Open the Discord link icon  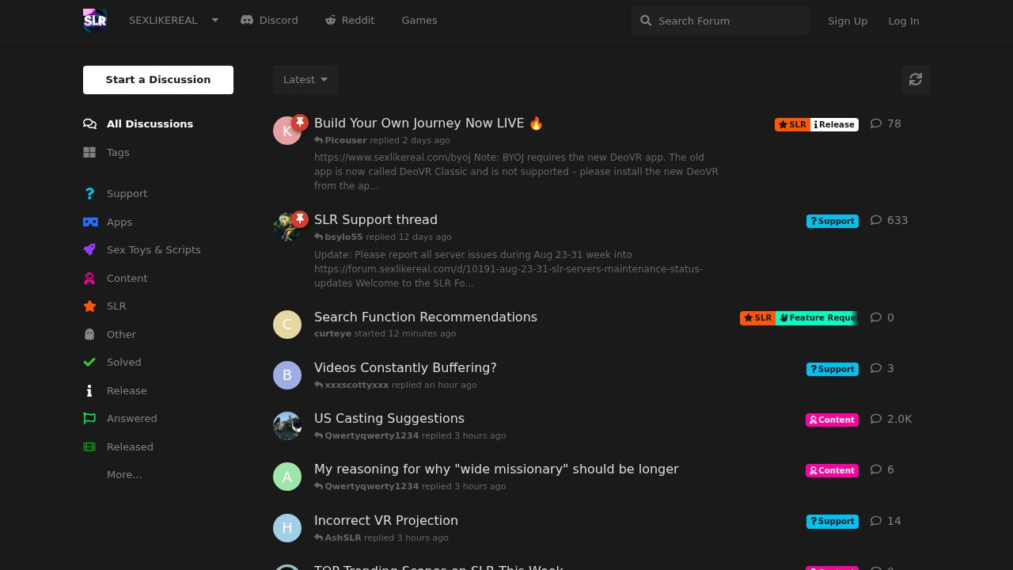click(x=247, y=20)
